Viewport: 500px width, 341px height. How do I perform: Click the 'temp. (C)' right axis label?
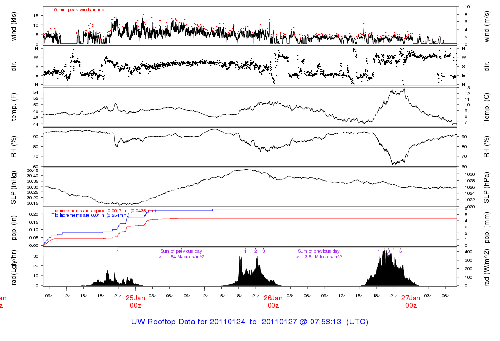coord(487,107)
